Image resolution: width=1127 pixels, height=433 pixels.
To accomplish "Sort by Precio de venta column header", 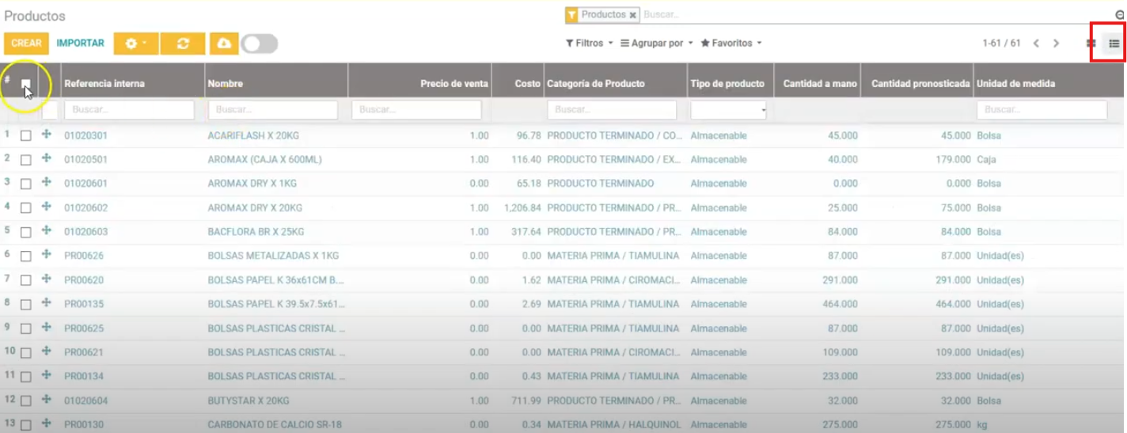I will pos(454,84).
